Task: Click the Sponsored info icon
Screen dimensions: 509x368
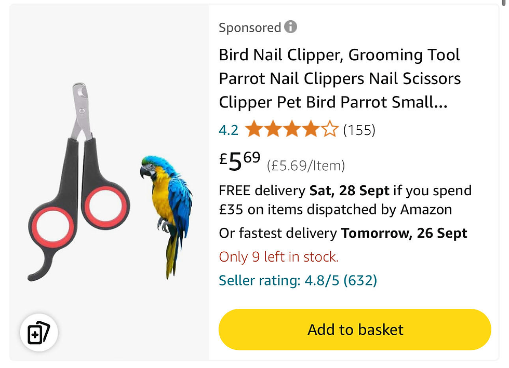Action: [290, 27]
